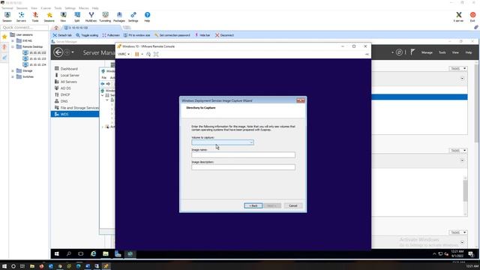Select DNS in Server Manager sidebar
Viewport: 480px width, 270px height.
point(64,101)
